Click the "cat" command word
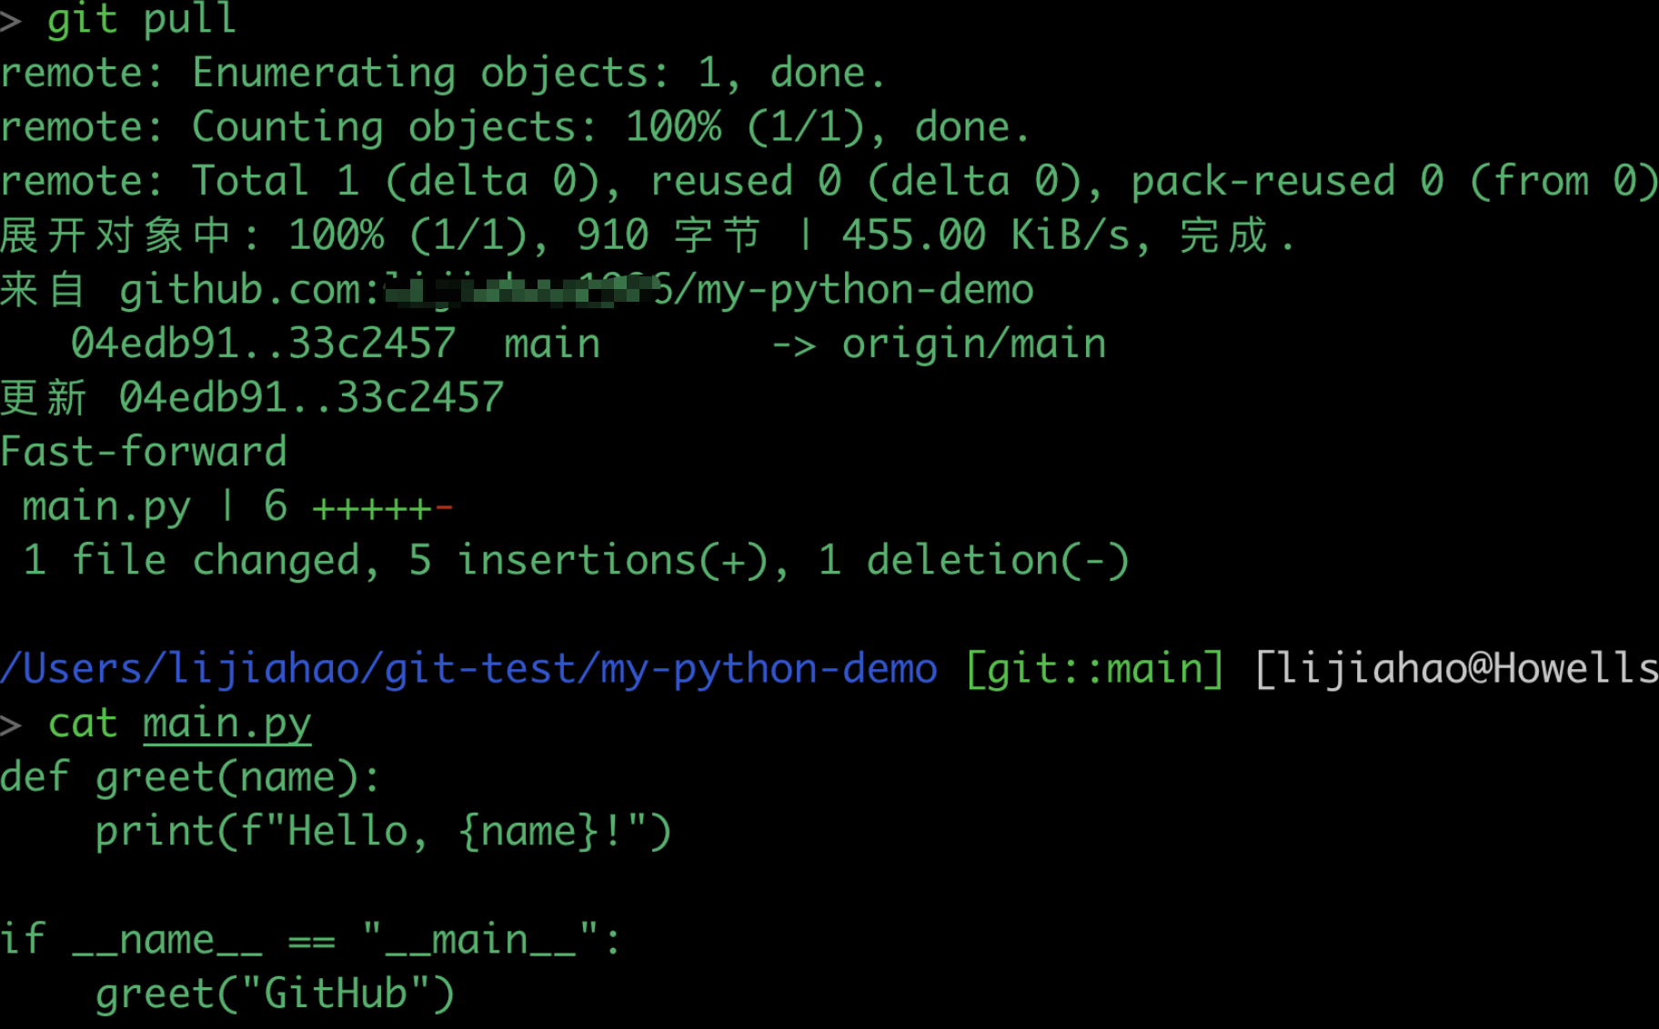Viewport: 1659px width, 1029px height. coord(82,724)
